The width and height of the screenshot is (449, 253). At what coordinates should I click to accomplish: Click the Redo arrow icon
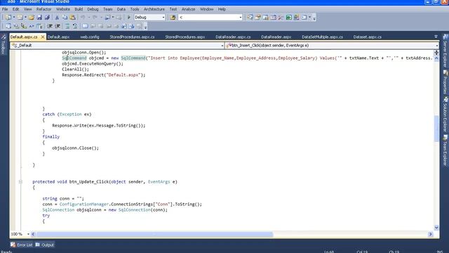point(95,18)
